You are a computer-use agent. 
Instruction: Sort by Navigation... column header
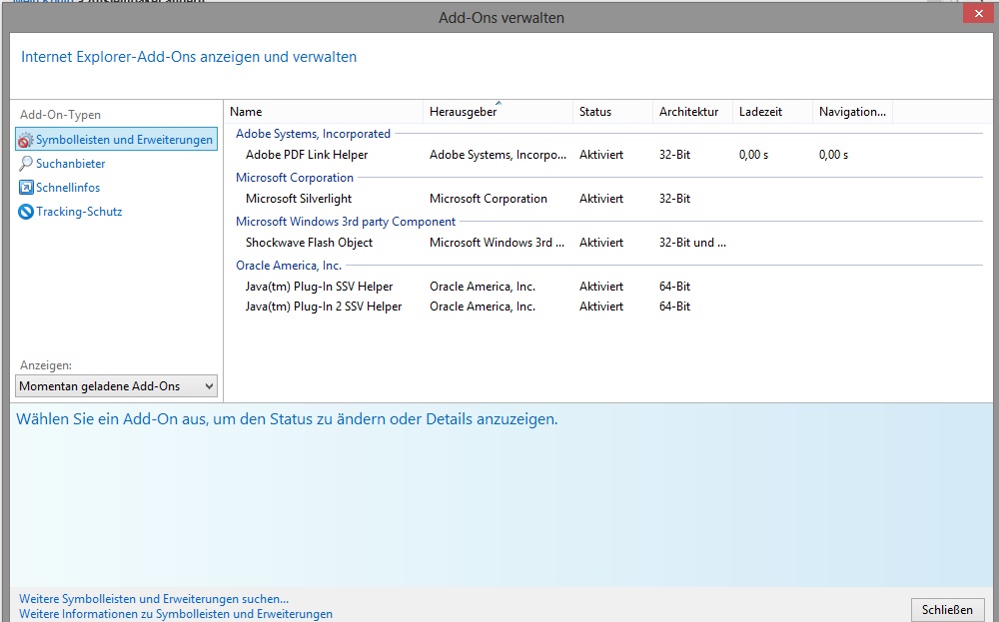pyautogui.click(x=852, y=112)
